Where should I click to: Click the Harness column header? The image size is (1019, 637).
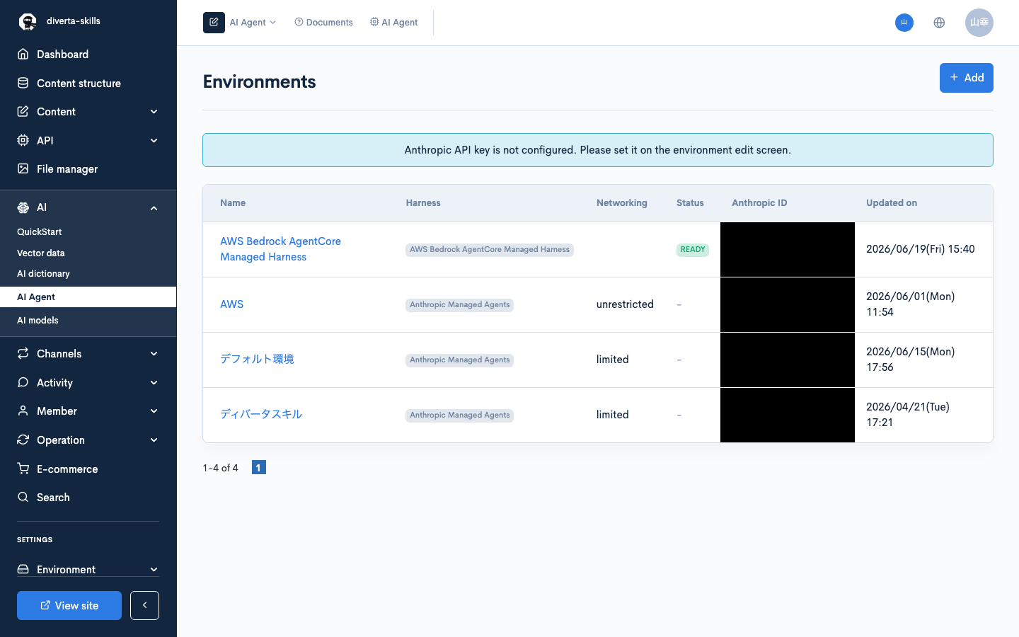(423, 202)
